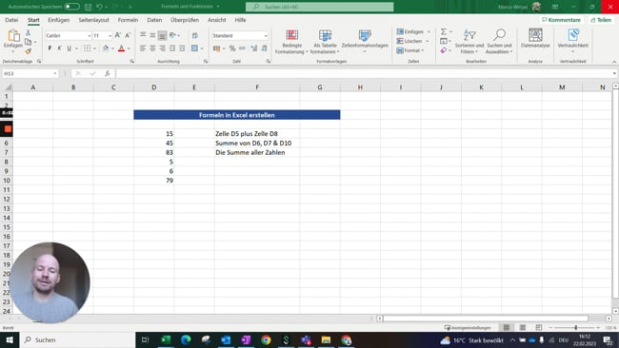619x348 pixels.
Task: Switch to the Überprüfen tab
Action: [x=185, y=20]
